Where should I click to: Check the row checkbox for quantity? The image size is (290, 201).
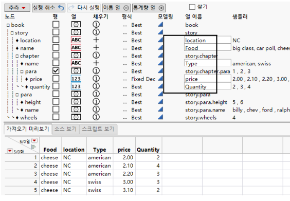point(56,86)
